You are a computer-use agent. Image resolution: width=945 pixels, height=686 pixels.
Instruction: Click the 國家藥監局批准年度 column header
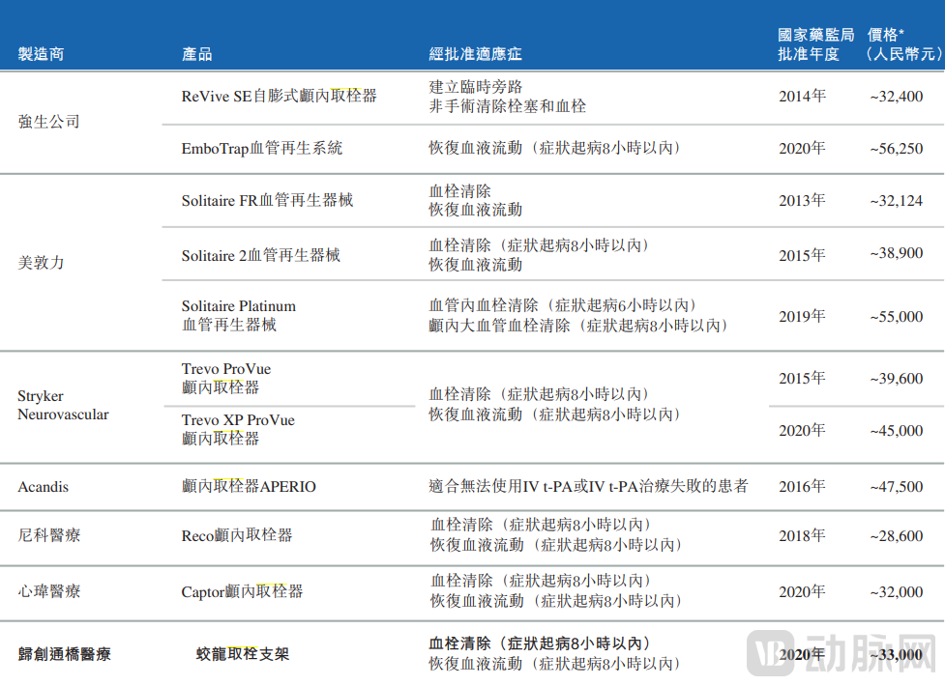click(816, 44)
